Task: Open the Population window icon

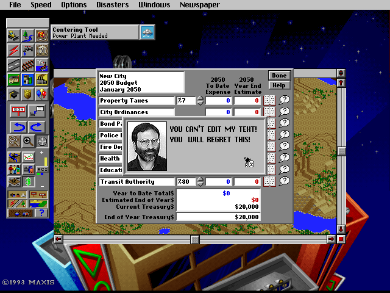Action: tap(14, 170)
